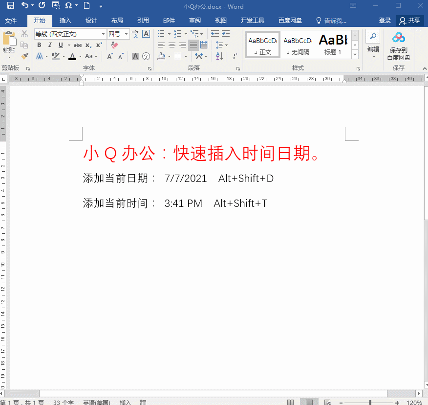Apply character border icon

146,34
